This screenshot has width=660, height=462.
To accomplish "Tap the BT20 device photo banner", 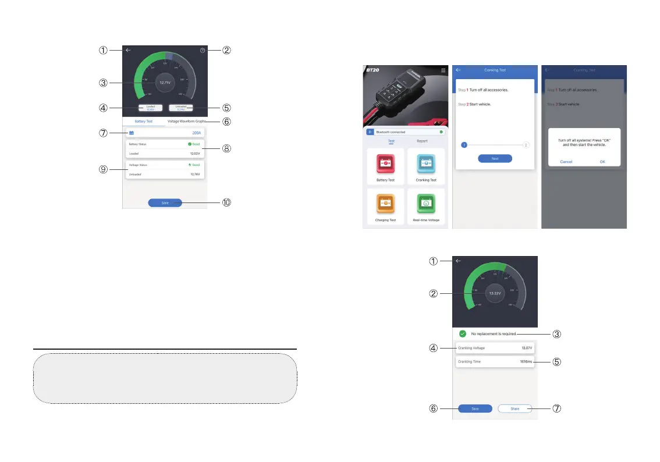I will click(x=405, y=97).
